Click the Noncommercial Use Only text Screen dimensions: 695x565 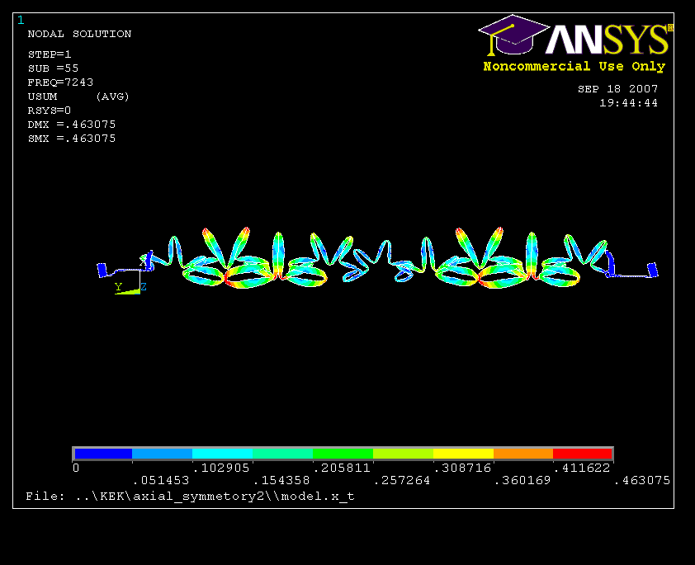[574, 67]
